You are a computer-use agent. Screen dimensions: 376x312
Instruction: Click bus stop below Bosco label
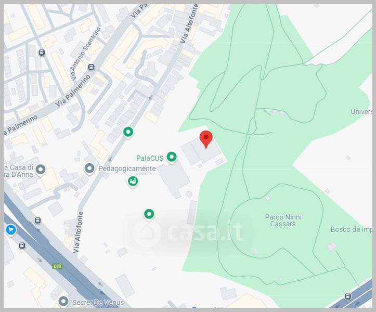[x=347, y=297]
